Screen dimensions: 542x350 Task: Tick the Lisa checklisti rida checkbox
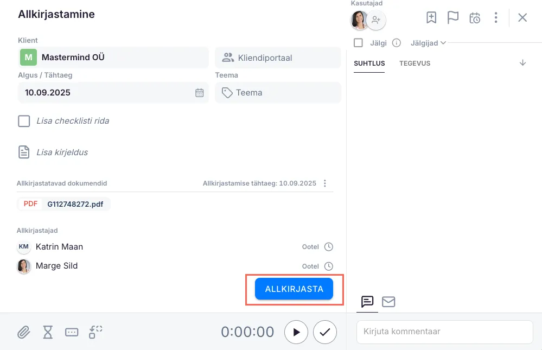click(24, 121)
